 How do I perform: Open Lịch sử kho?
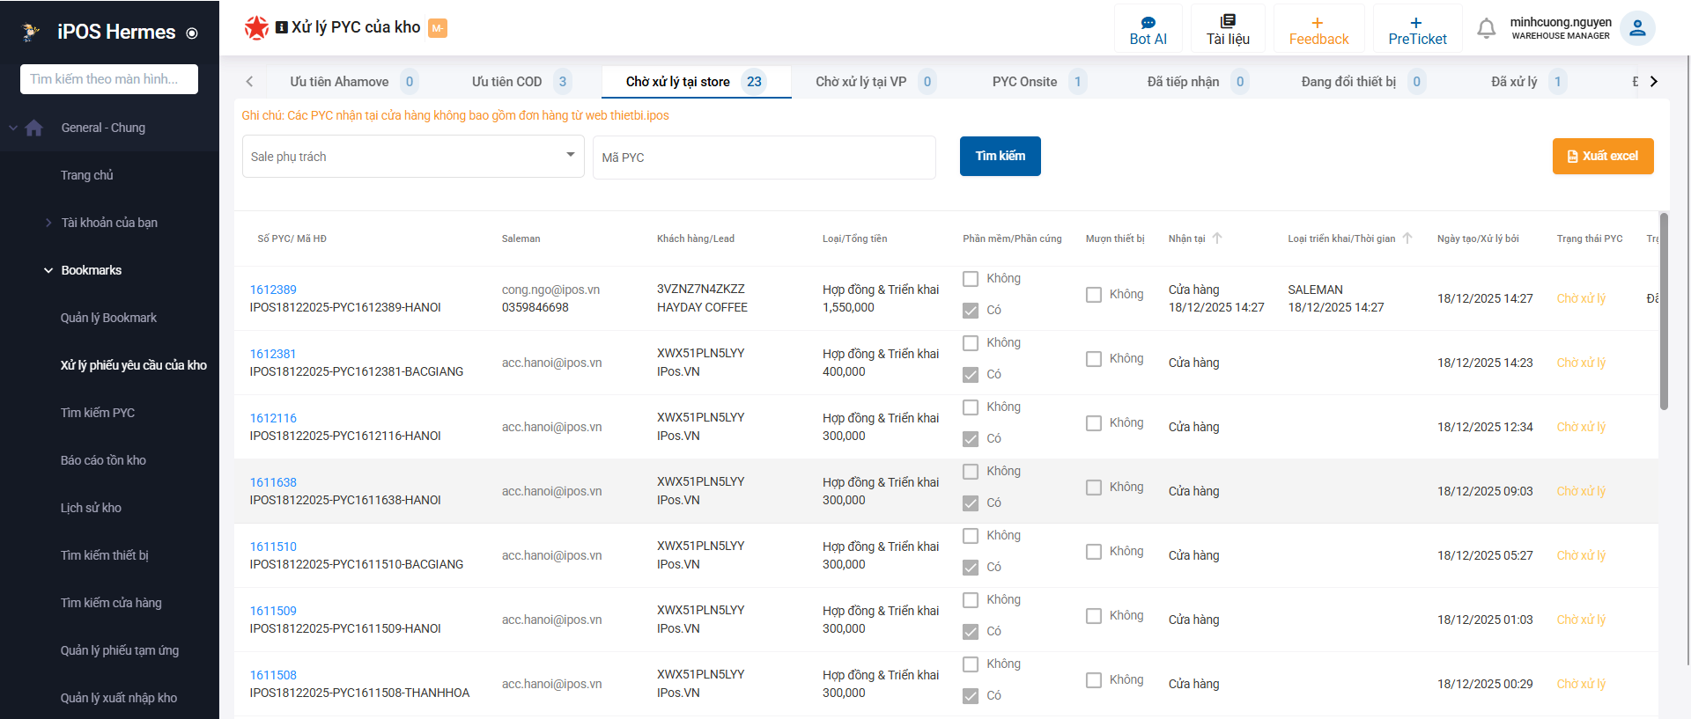pyautogui.click(x=91, y=508)
